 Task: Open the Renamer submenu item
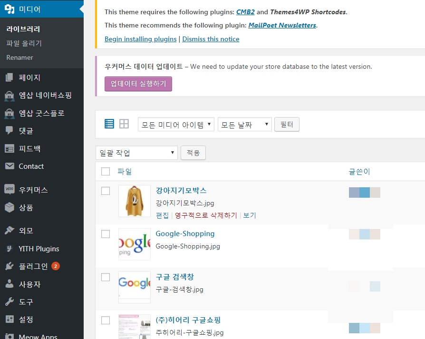(20, 57)
